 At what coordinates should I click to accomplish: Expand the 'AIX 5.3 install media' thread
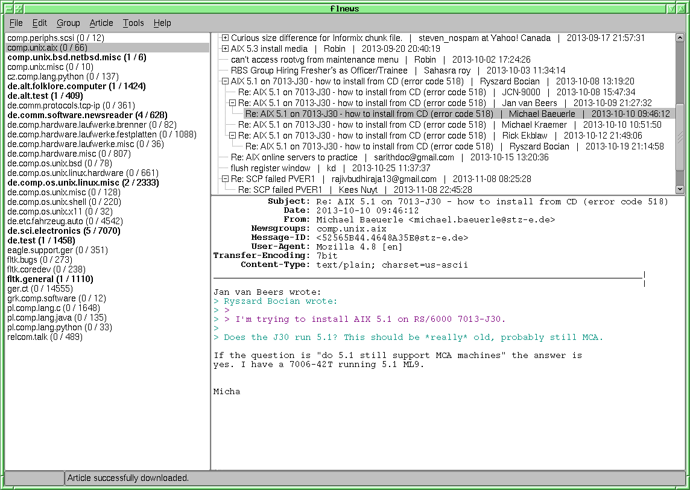pyautogui.click(x=226, y=49)
